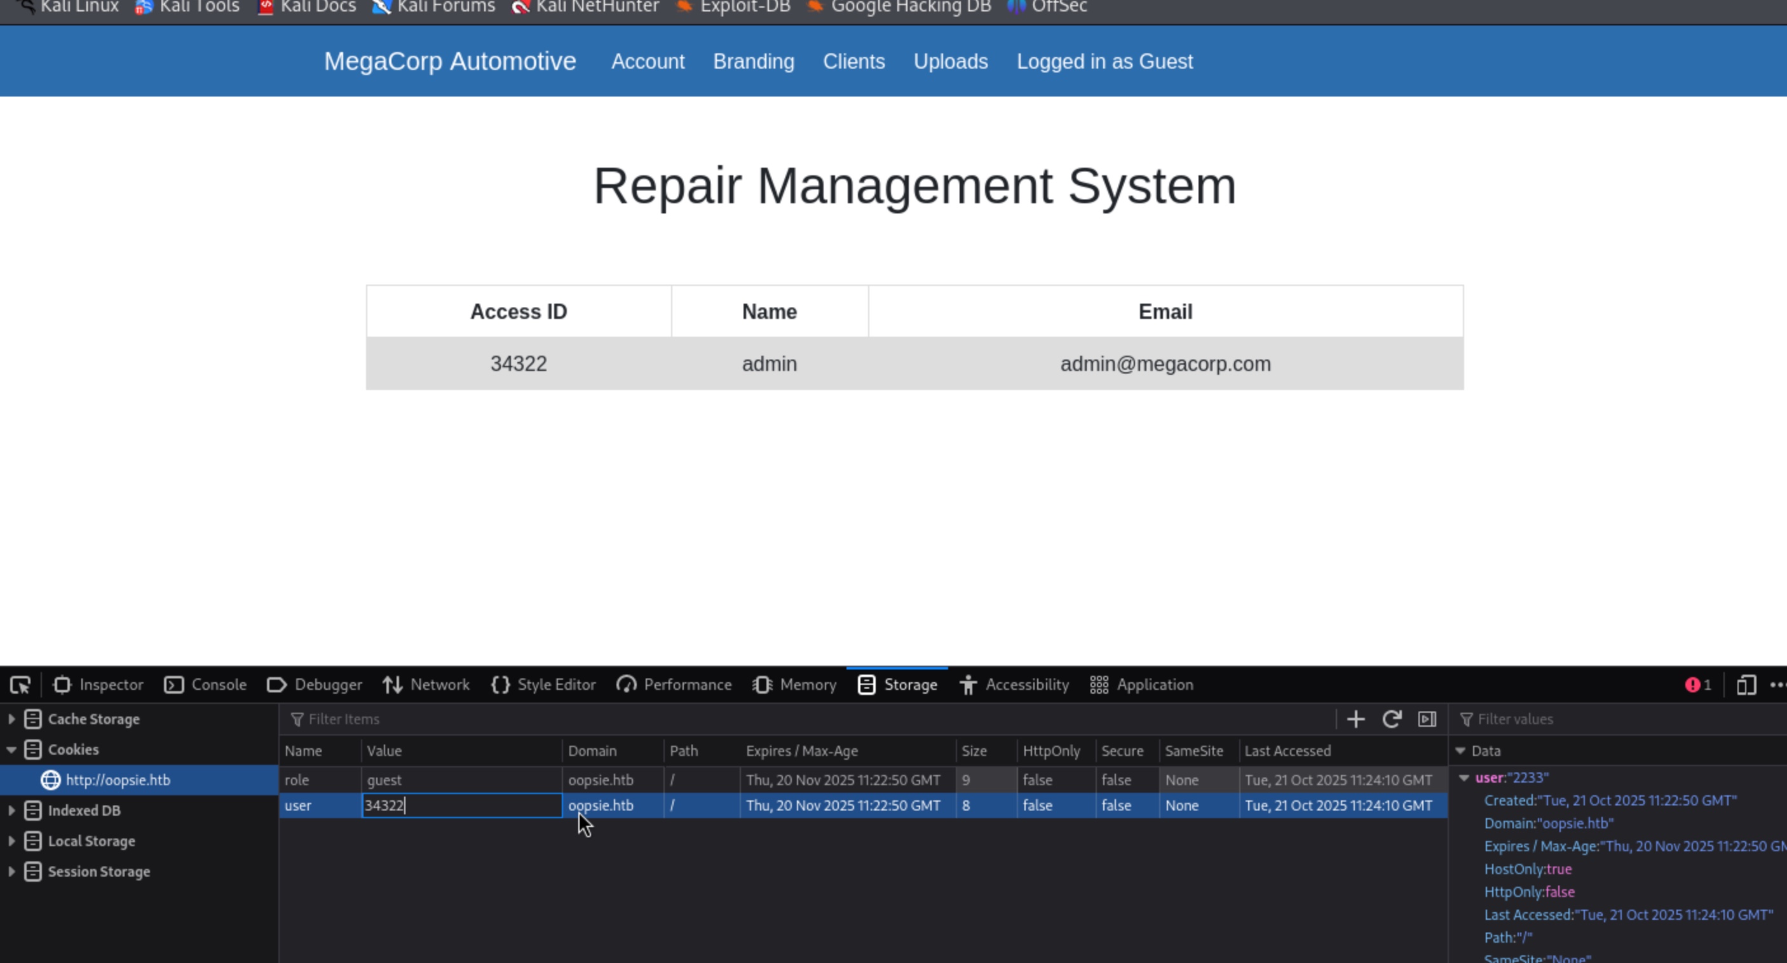Switch to the Console tab

click(205, 685)
